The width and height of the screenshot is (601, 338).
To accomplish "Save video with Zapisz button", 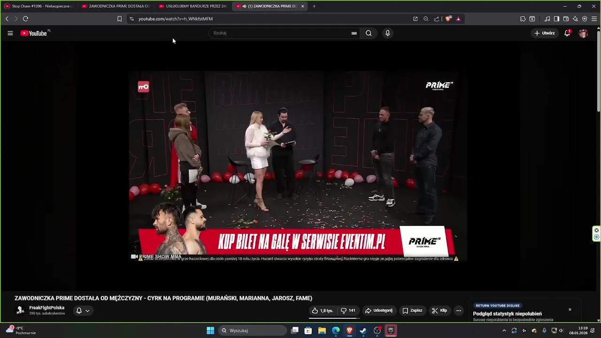I will coord(412,310).
